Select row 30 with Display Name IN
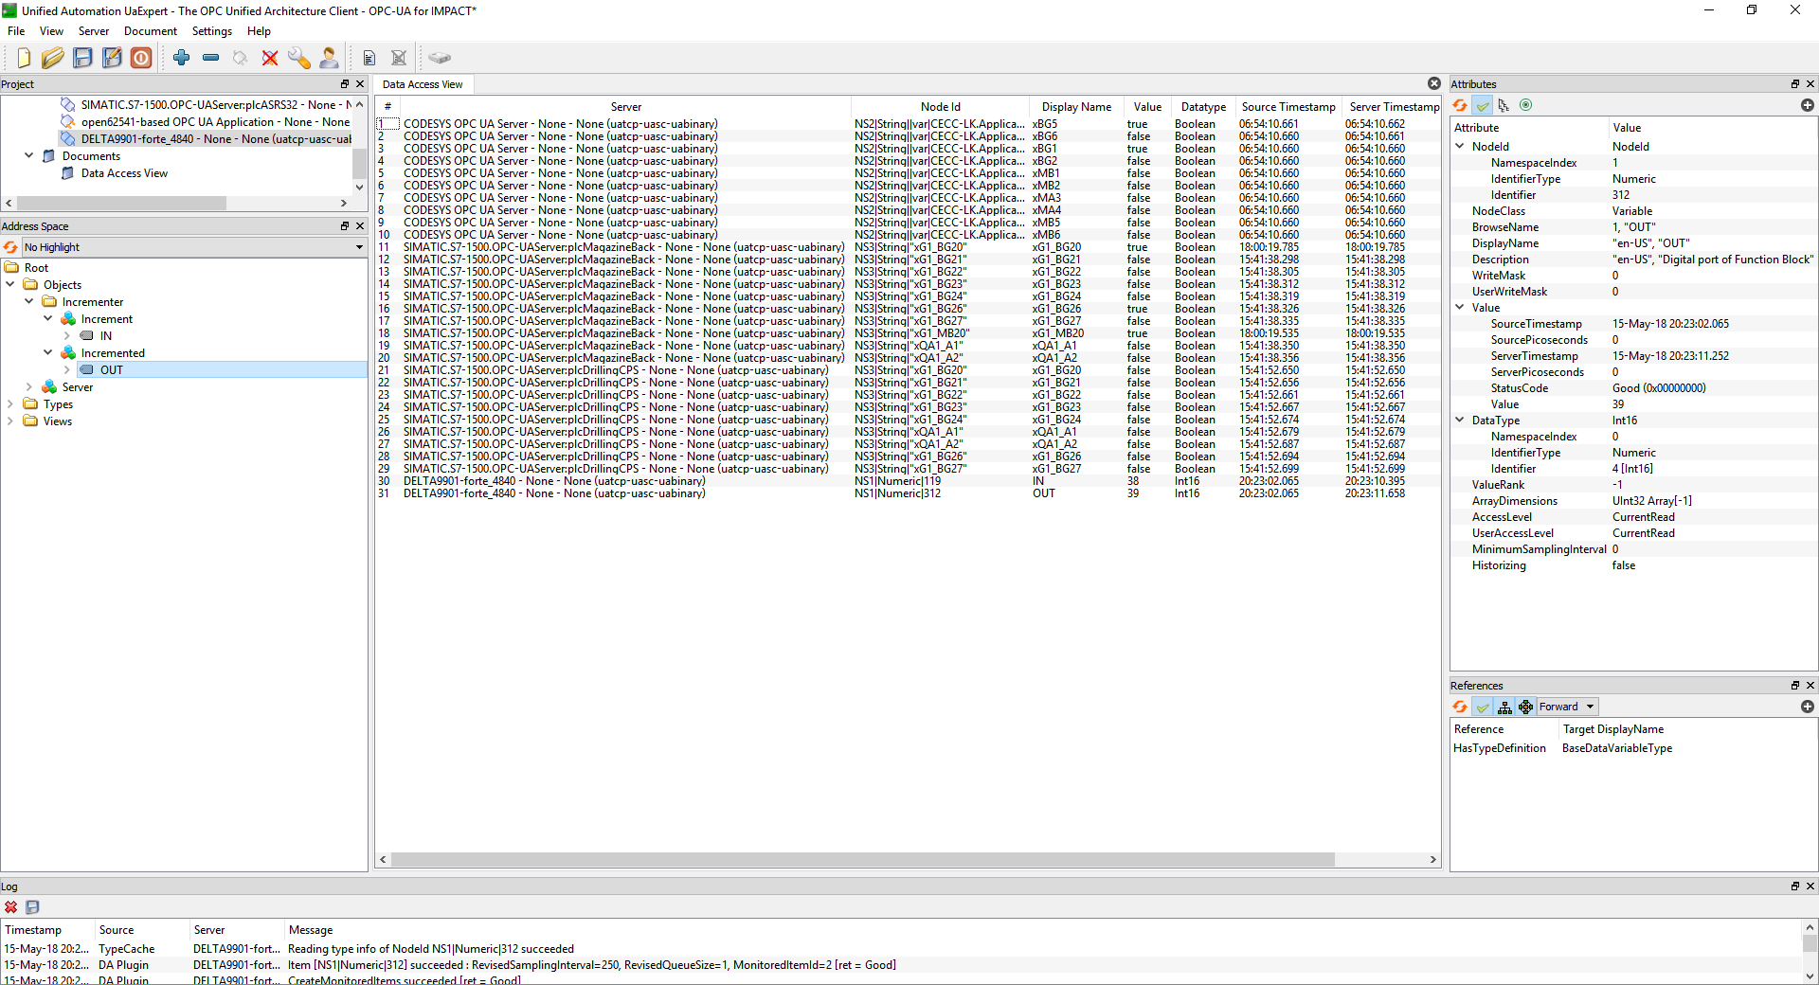 click(x=908, y=481)
